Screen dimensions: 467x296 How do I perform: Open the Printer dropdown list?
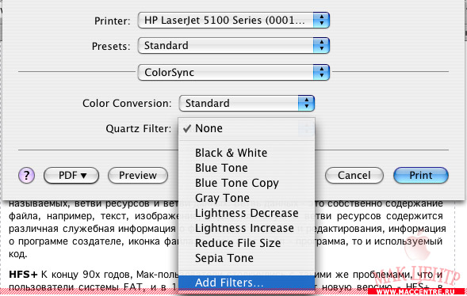pos(233,21)
